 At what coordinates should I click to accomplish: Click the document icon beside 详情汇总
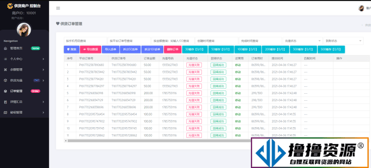pyautogui.click(x=6, y=102)
